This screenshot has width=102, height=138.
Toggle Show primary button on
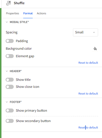[x=10, y=111]
